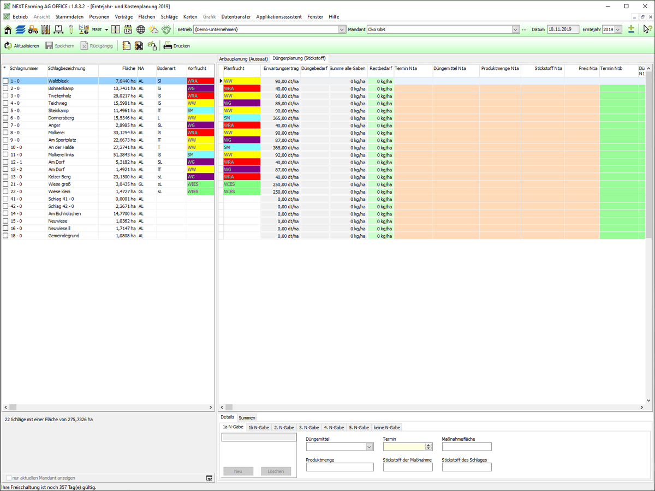655x491 pixels.
Task: Click the blue field layers icon
Action: (x=20, y=29)
